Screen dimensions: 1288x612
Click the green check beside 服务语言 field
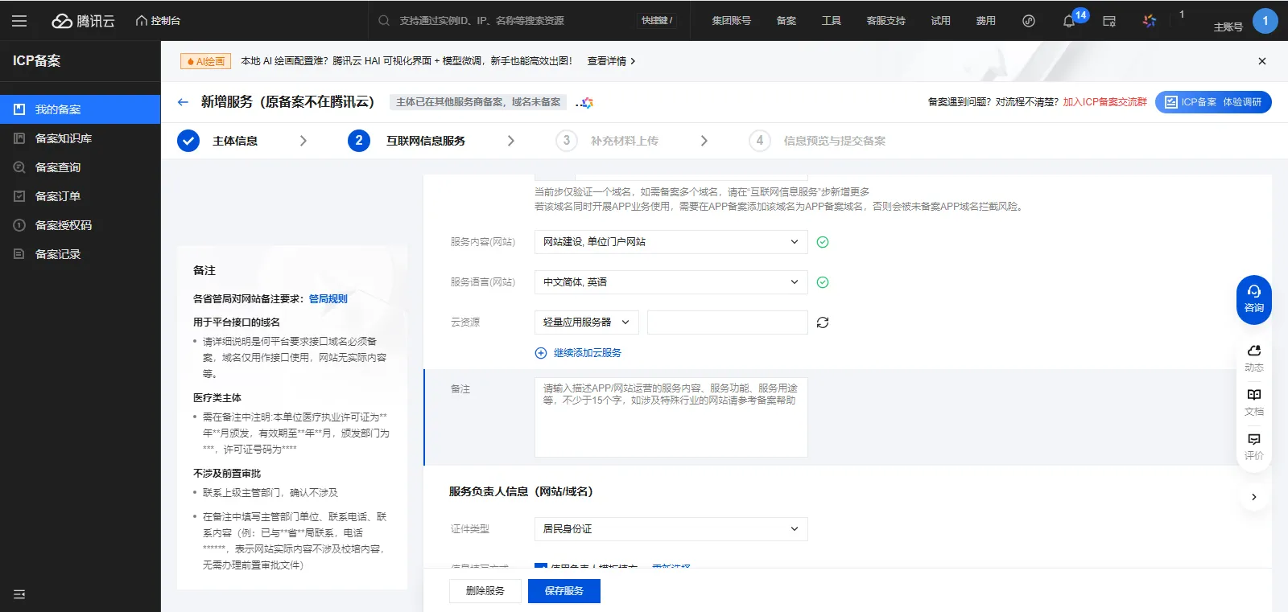[x=823, y=282]
